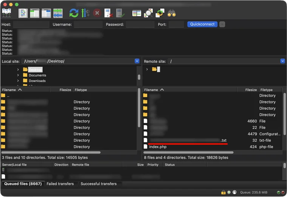287x197 pixels.
Task: Refresh the file and folder lists
Action: coord(74,13)
